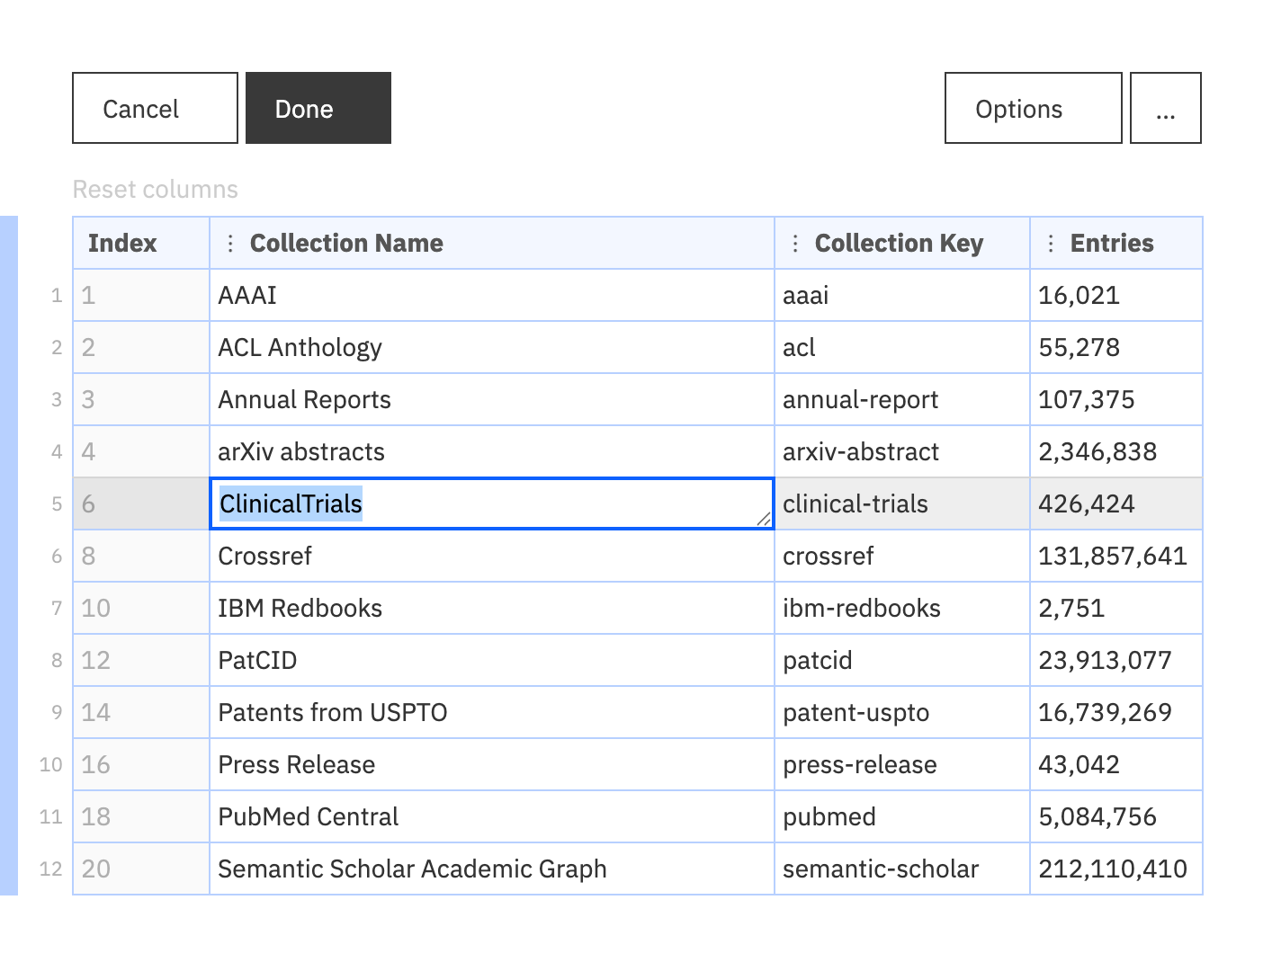Select the 5,084,756 entries cell

1116,816
